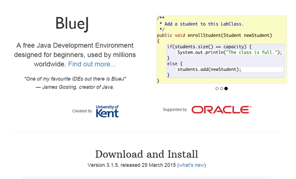Click the 'Version 3.1.5, released 29 March 2015' text
Viewport: 296px width, 179px height.
pyautogui.click(x=132, y=165)
